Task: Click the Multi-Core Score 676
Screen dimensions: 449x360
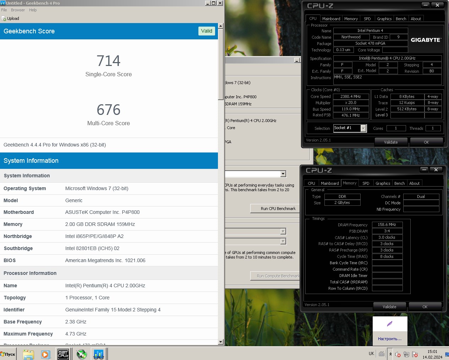Action: (109, 110)
